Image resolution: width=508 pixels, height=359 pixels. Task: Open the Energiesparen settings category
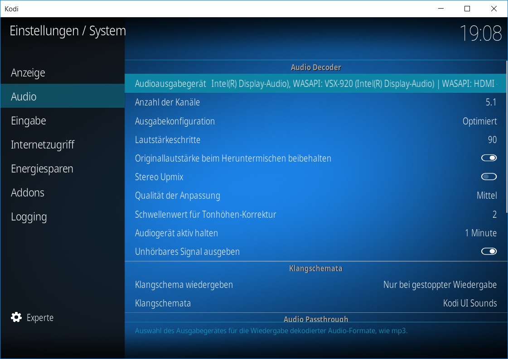(63, 168)
